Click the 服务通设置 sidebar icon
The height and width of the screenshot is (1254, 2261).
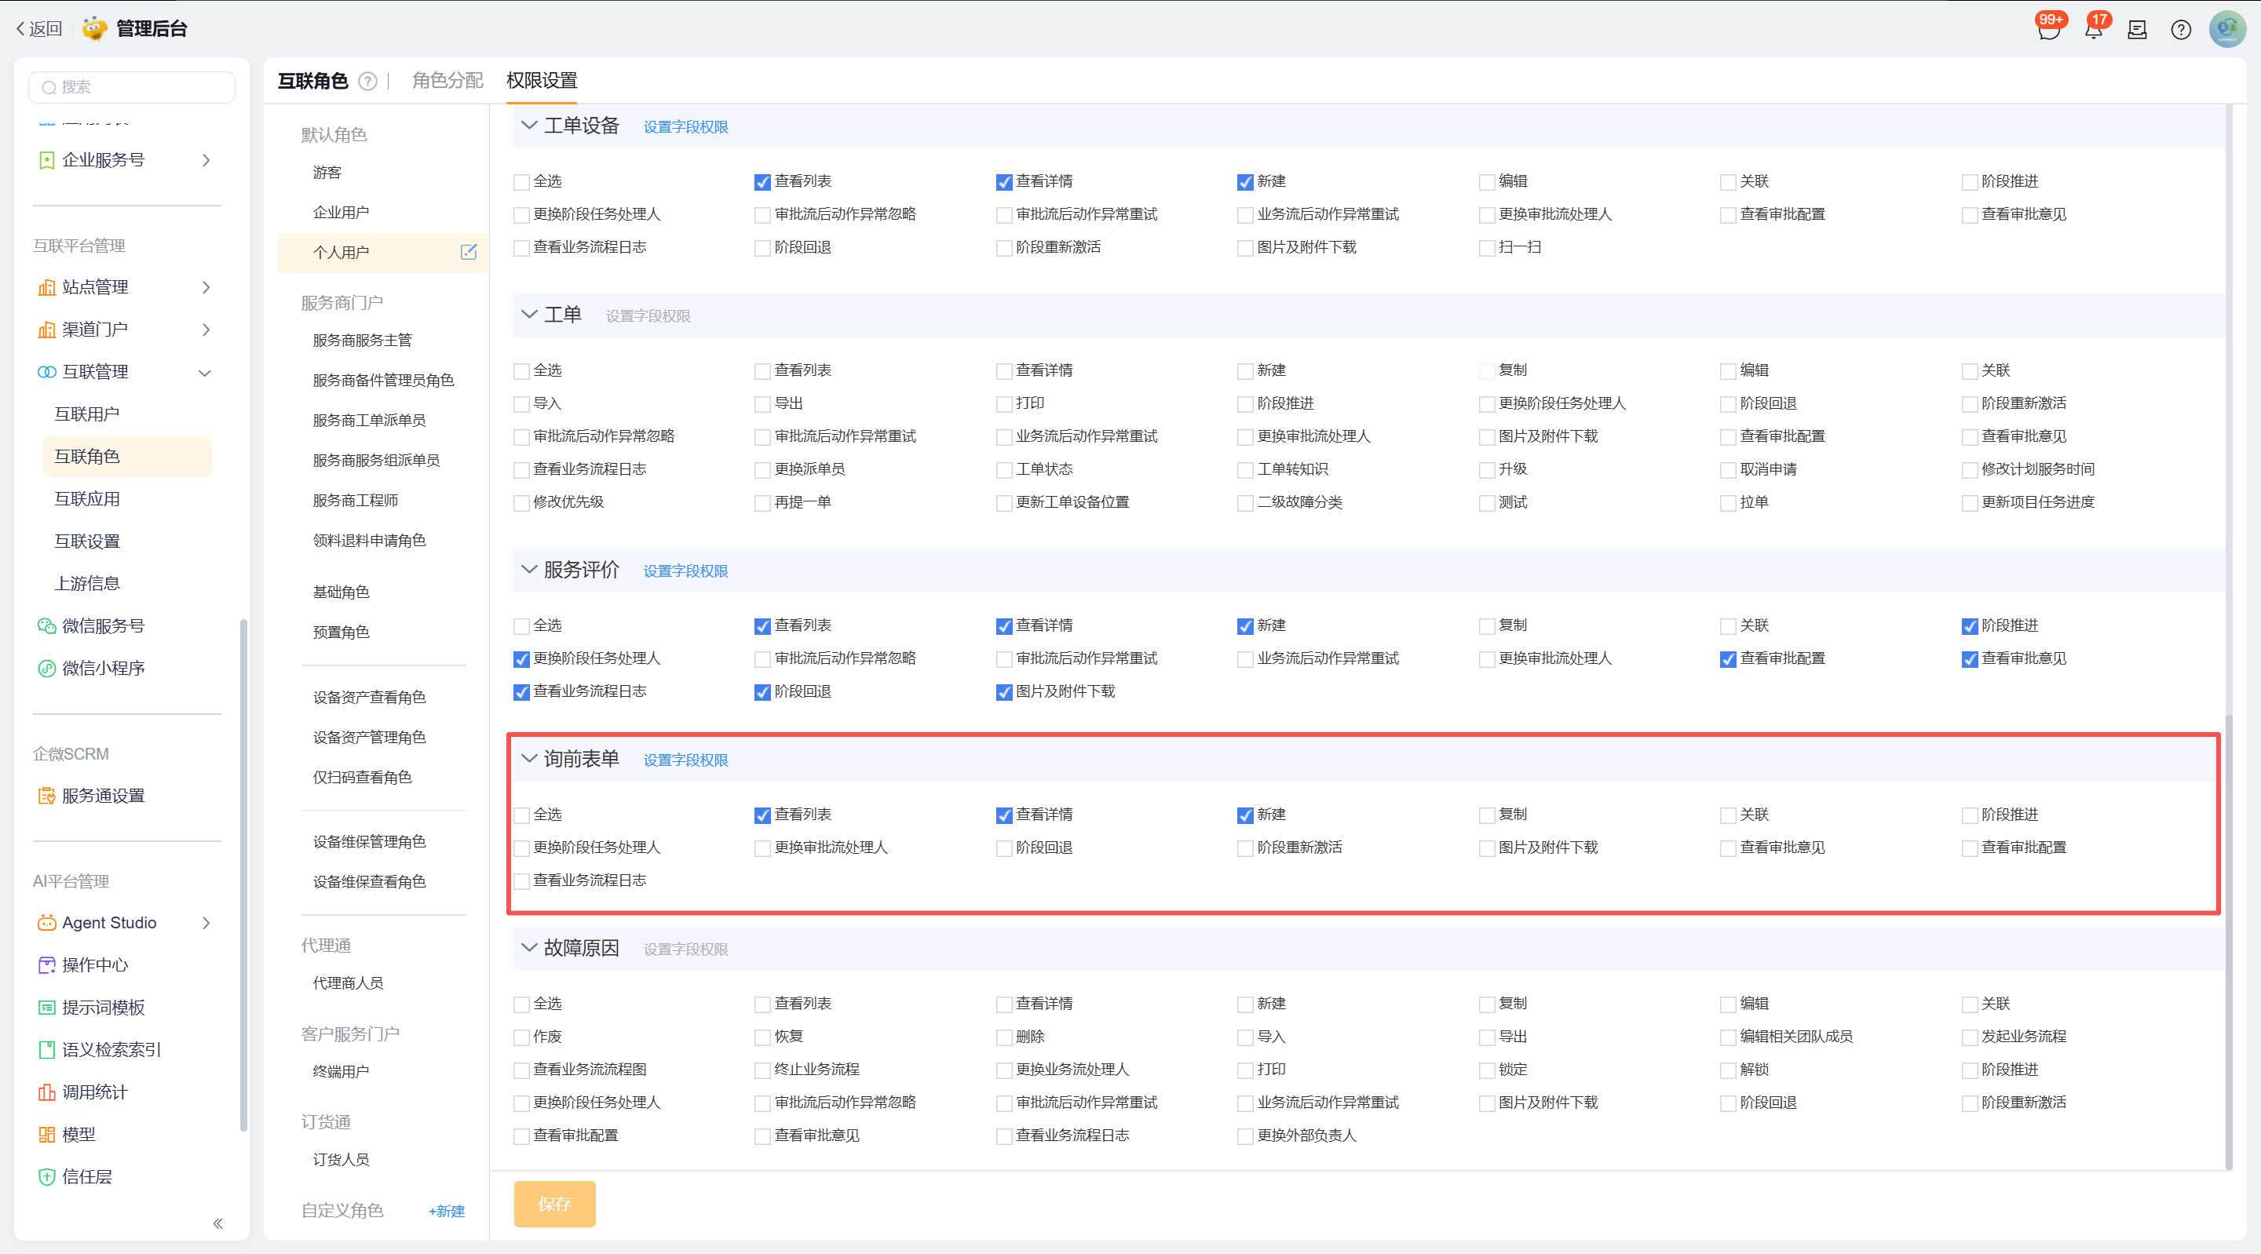(46, 796)
